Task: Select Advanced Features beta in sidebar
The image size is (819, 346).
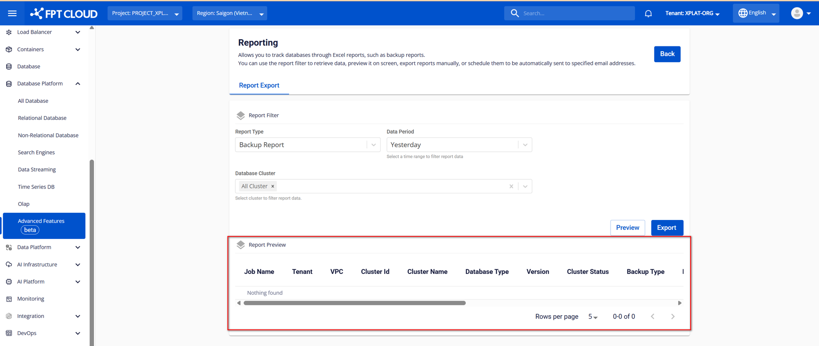Action: pyautogui.click(x=44, y=226)
